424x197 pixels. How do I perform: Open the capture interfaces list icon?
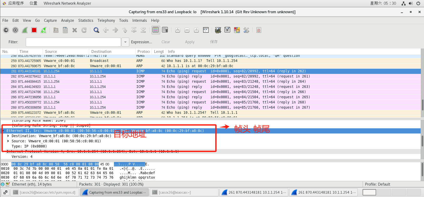pos(6,30)
